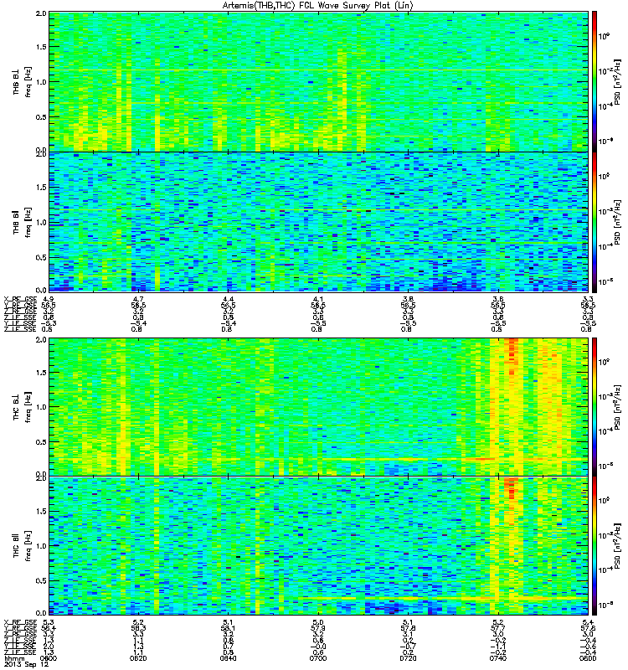Click the top THB B-perp color bar
Image resolution: width=628 pixels, height=670 pixels.
(595, 81)
